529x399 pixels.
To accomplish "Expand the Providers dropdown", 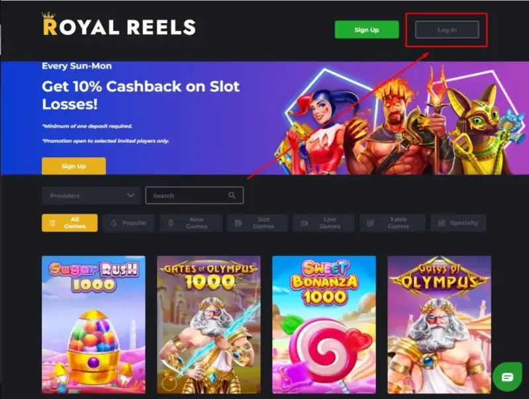I will (x=91, y=195).
